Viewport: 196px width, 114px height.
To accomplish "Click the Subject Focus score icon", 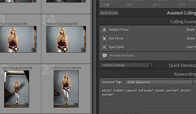I will click(104, 30).
